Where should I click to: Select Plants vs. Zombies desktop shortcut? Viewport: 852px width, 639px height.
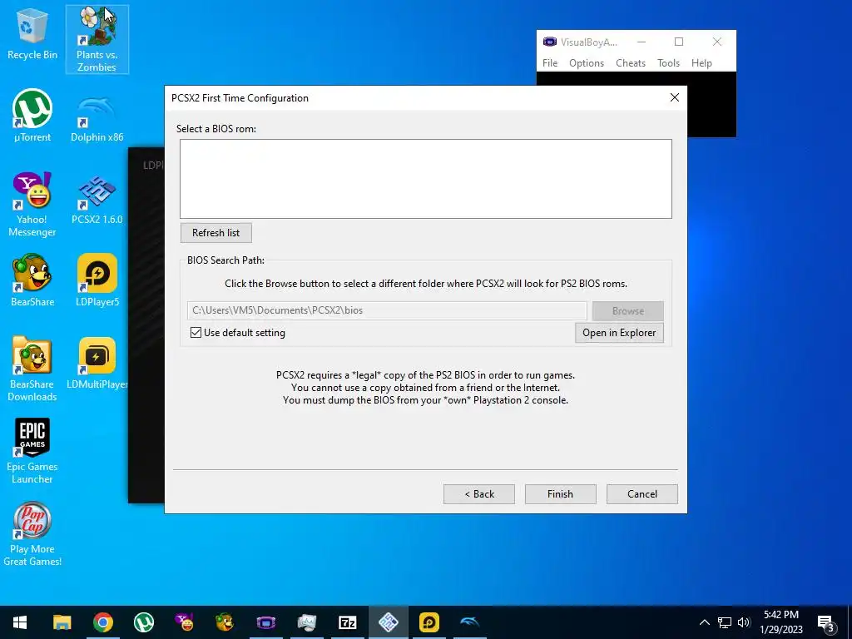[97, 39]
